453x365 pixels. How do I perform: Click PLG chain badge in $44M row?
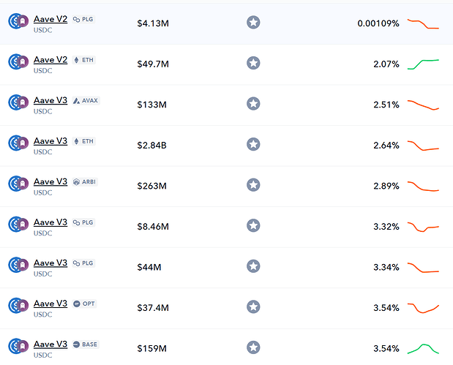(x=83, y=263)
